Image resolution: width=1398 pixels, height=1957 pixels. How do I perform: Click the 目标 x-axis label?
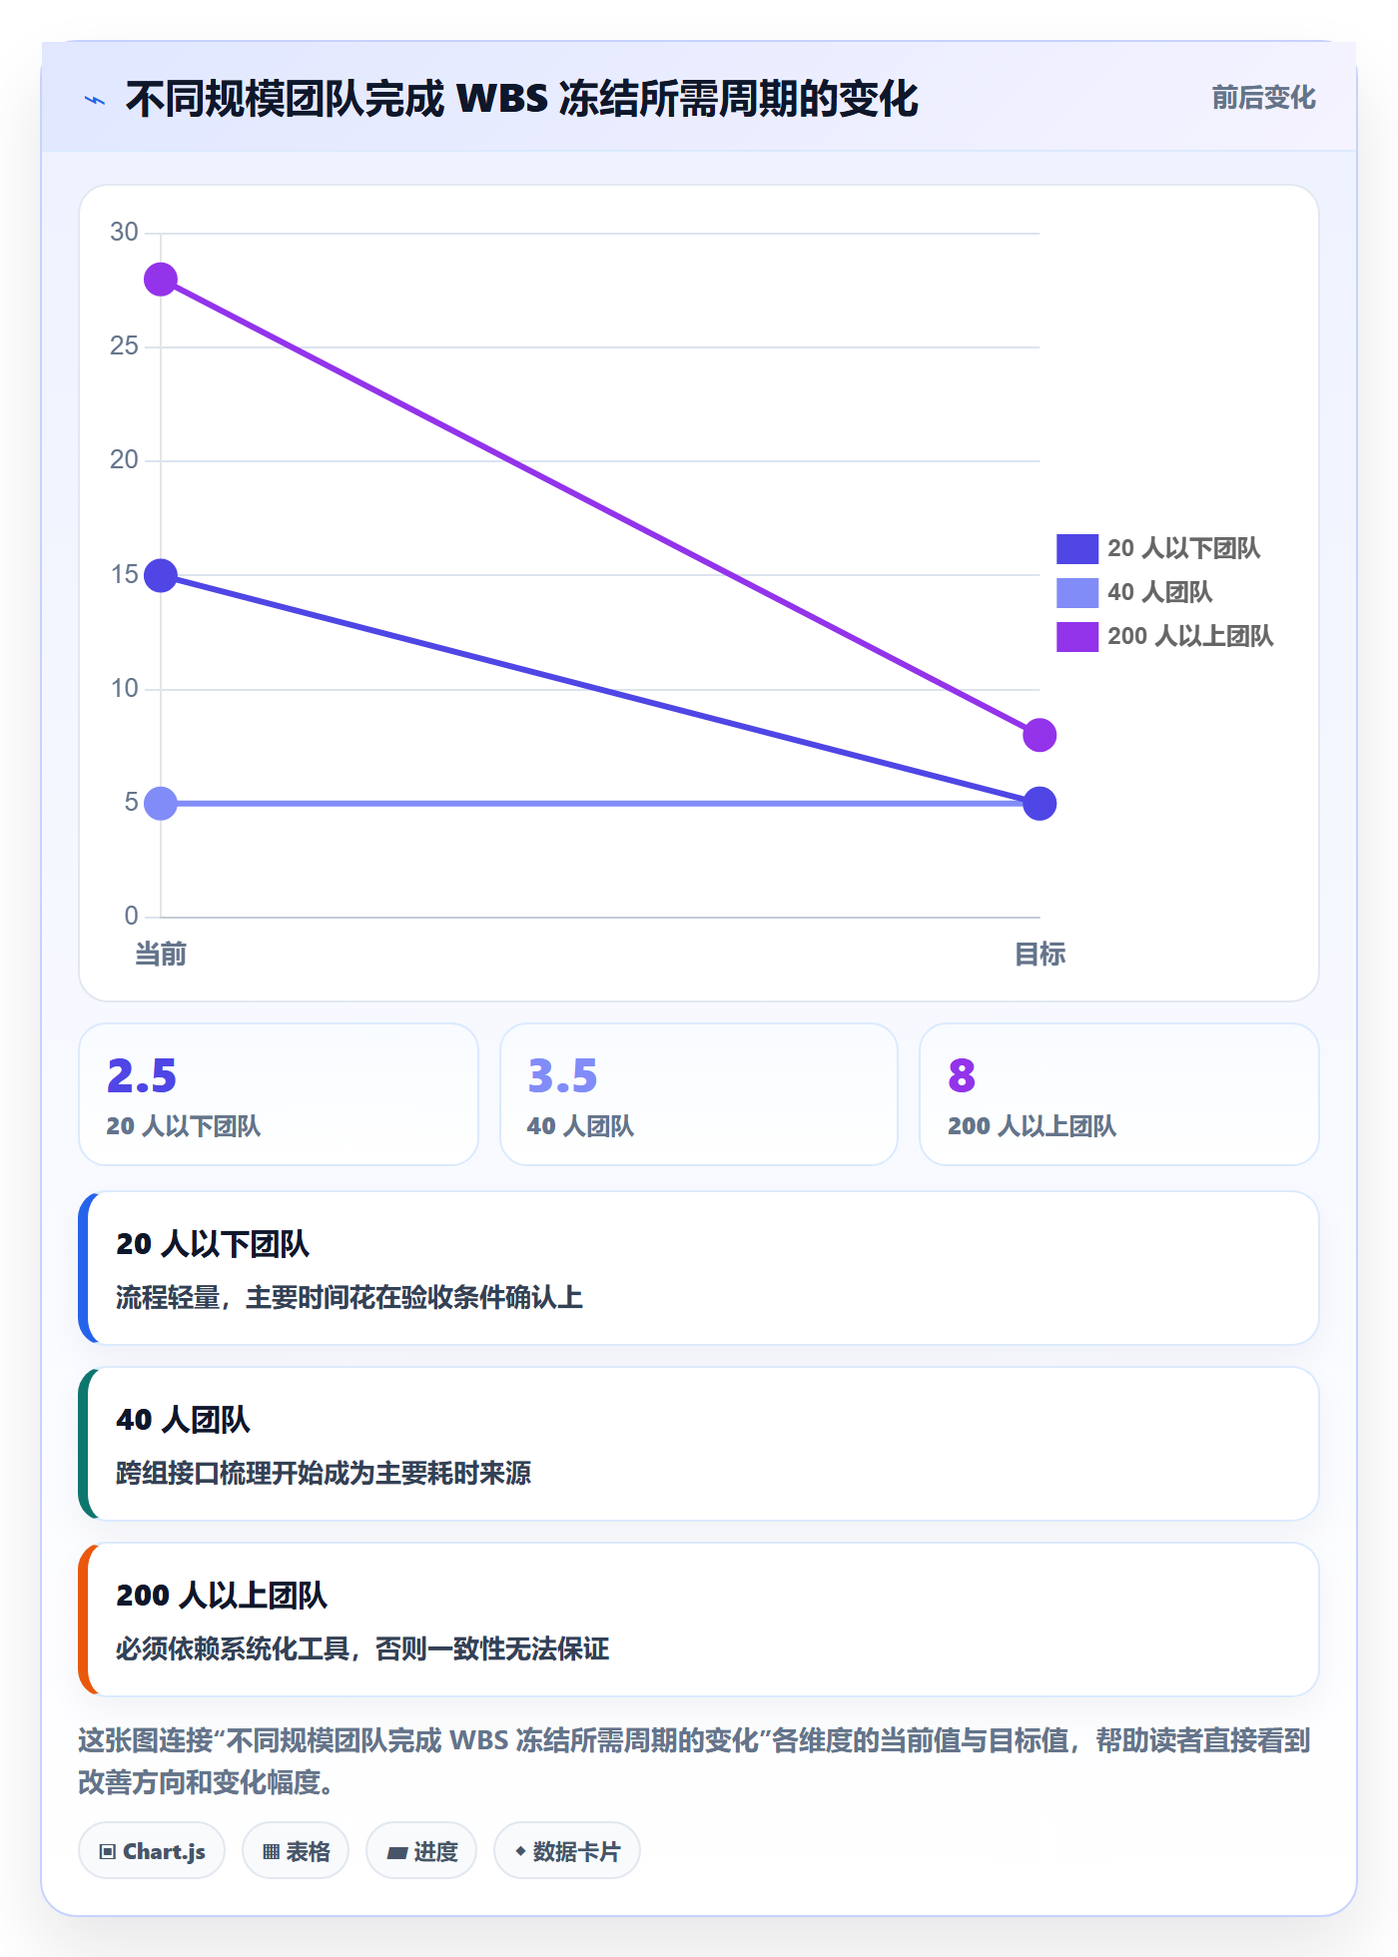[1040, 955]
